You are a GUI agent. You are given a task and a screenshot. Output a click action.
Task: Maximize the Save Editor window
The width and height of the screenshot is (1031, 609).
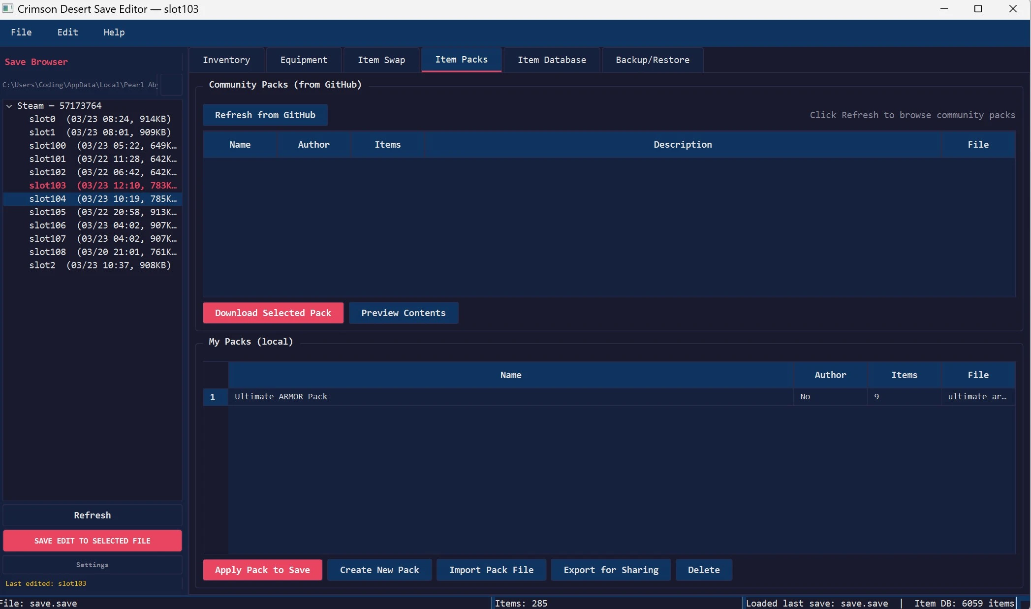tap(978, 9)
